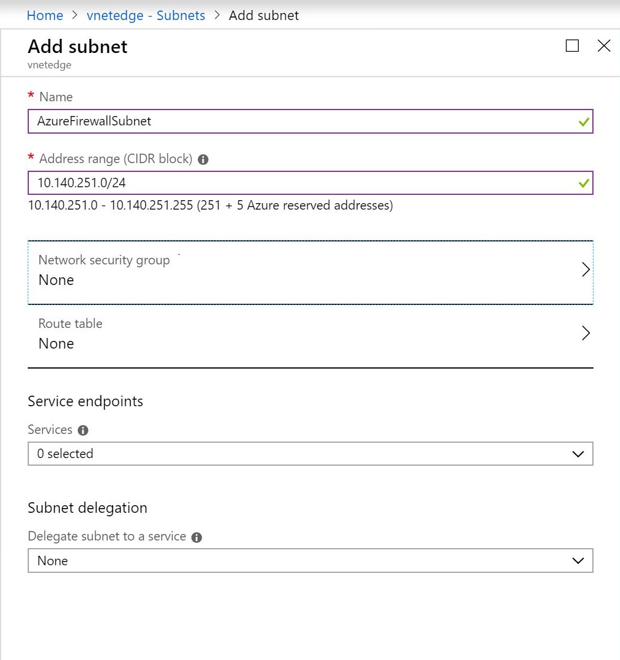Go to Home breadcrumb
This screenshot has height=660, width=620.
(x=45, y=15)
